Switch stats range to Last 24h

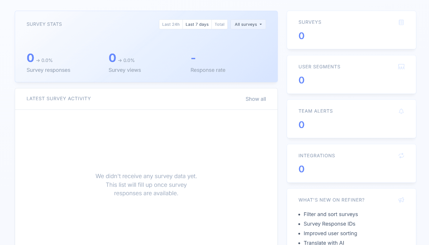pos(171,24)
